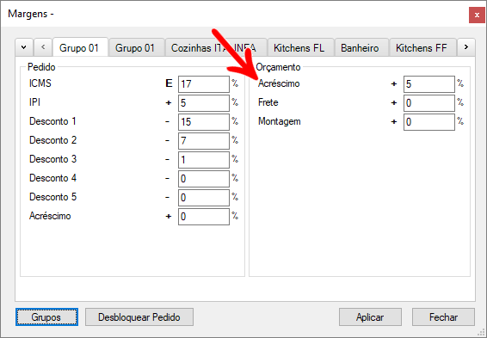
Task: Focus the Desconto 2 field showing 7
Action: coord(204,141)
